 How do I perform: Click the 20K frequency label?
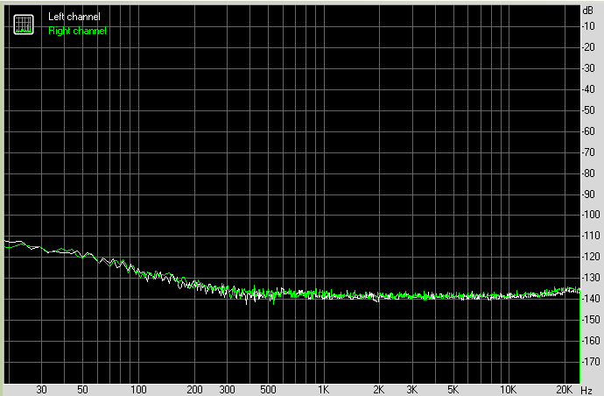pyautogui.click(x=564, y=389)
